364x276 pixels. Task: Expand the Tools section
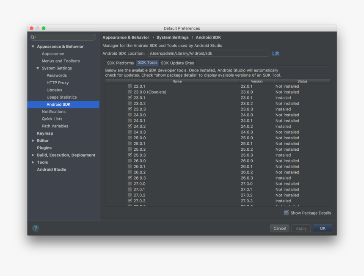click(x=33, y=162)
